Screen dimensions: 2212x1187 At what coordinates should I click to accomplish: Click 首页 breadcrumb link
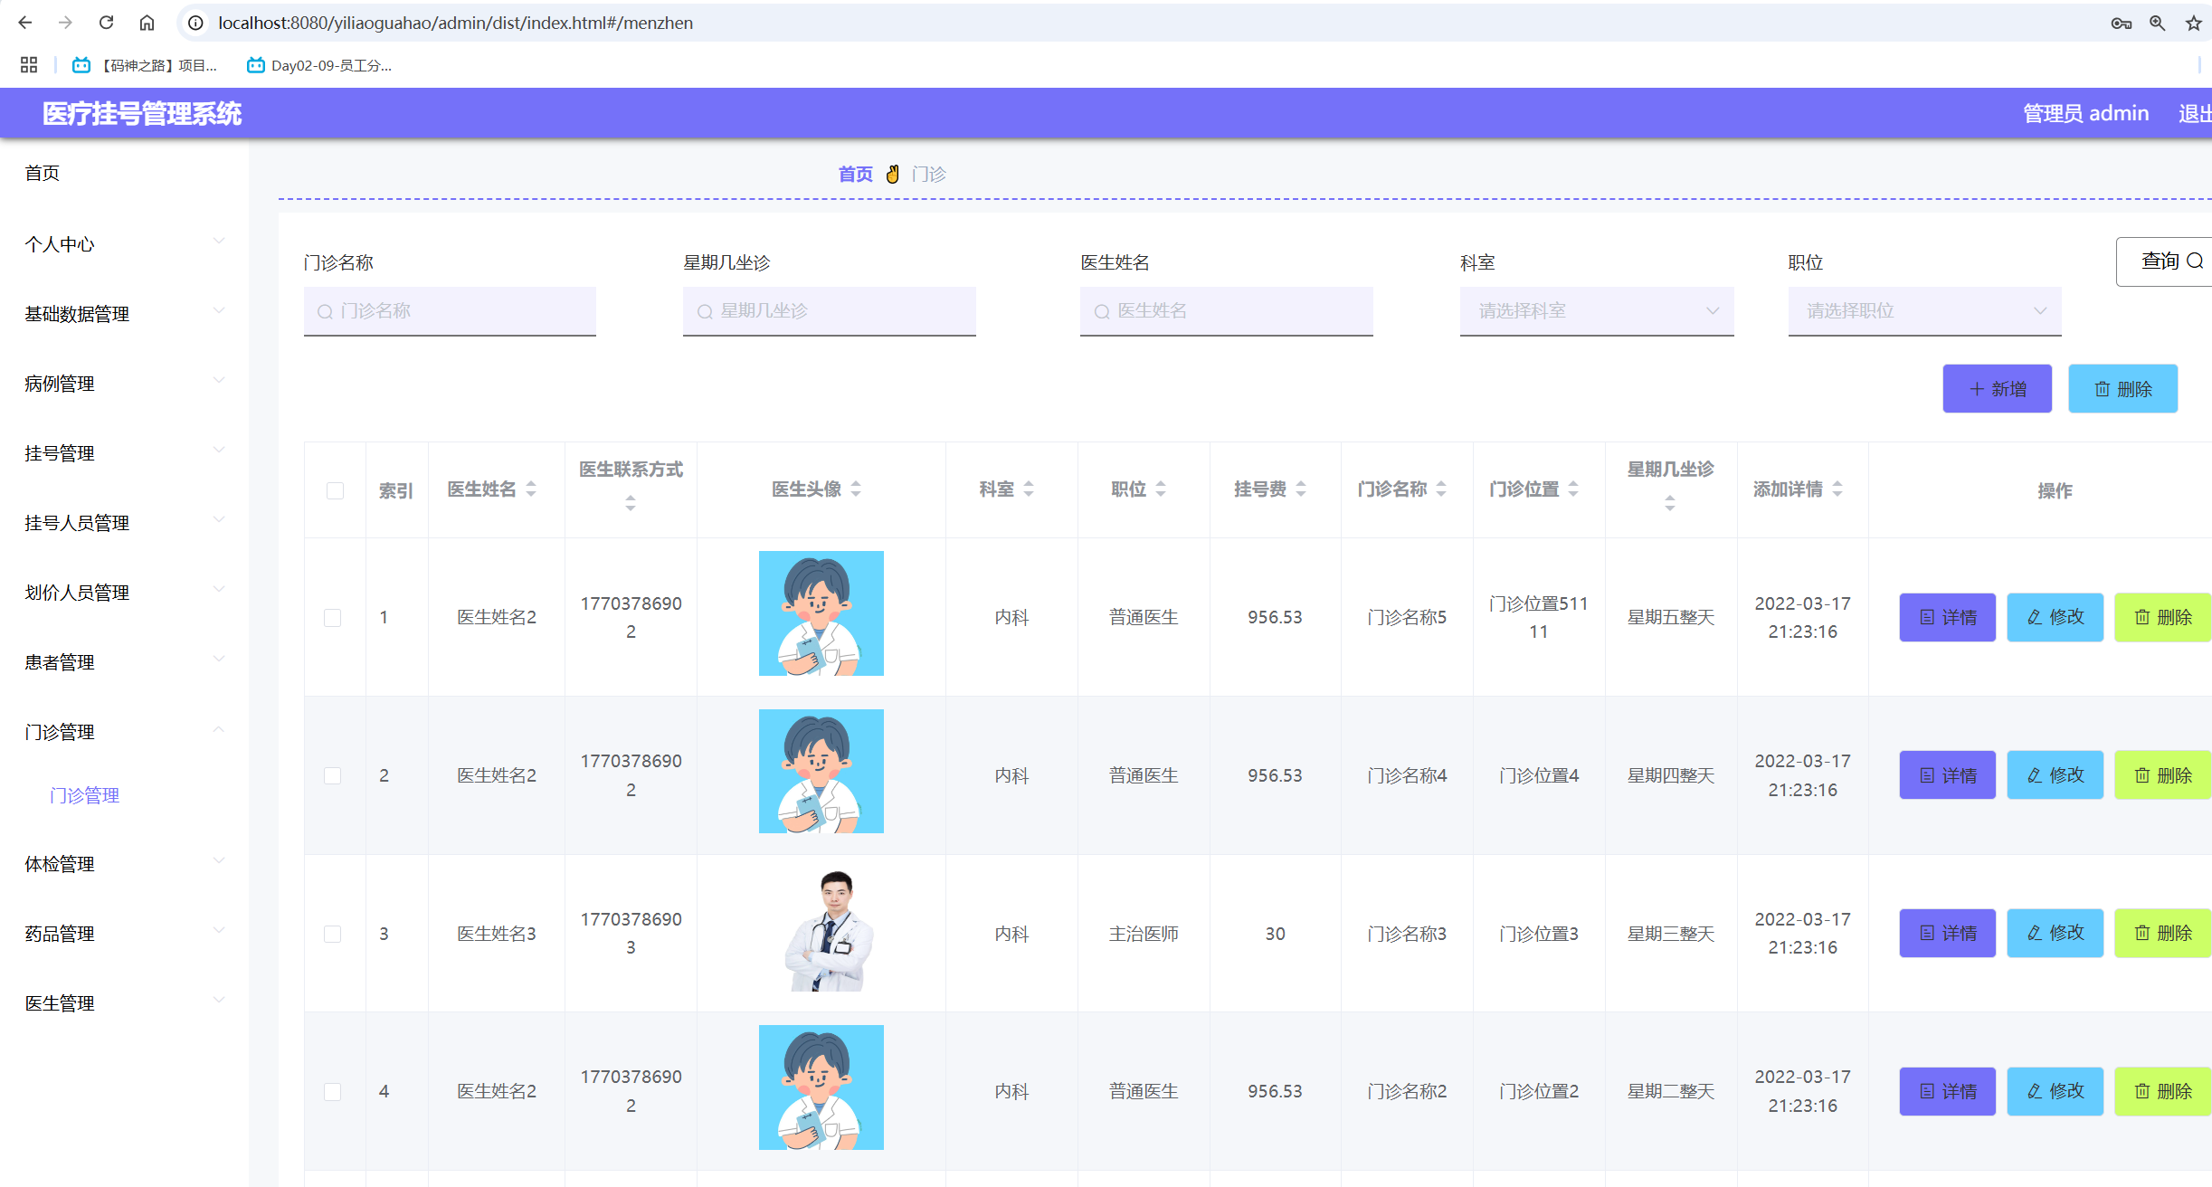click(855, 174)
